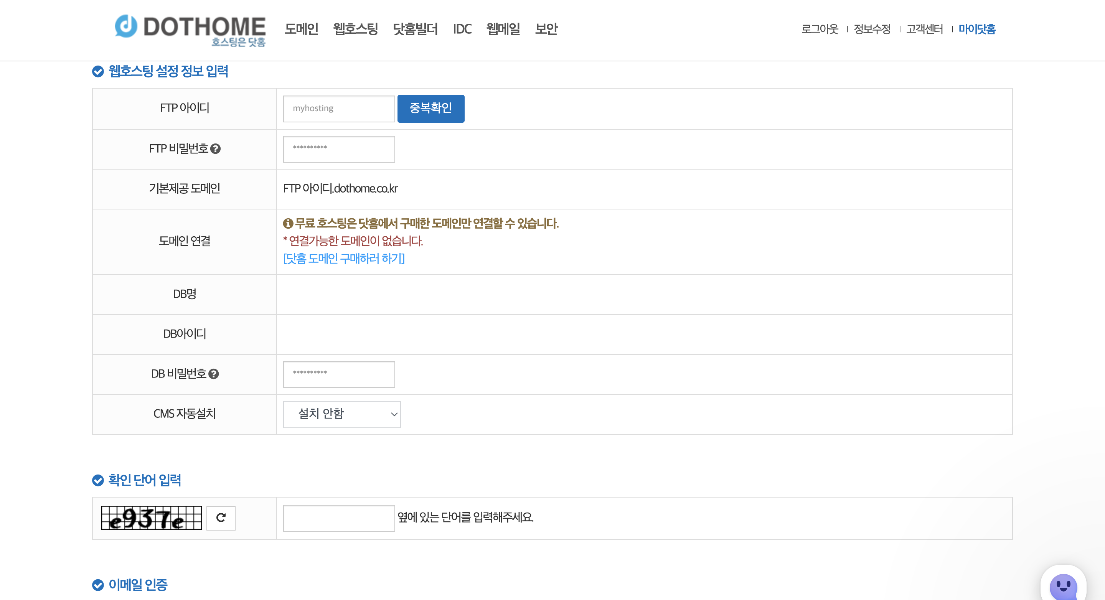Screen dimensions: 1105x600
Task: Go to 고객센터 customer center
Action: (924, 29)
